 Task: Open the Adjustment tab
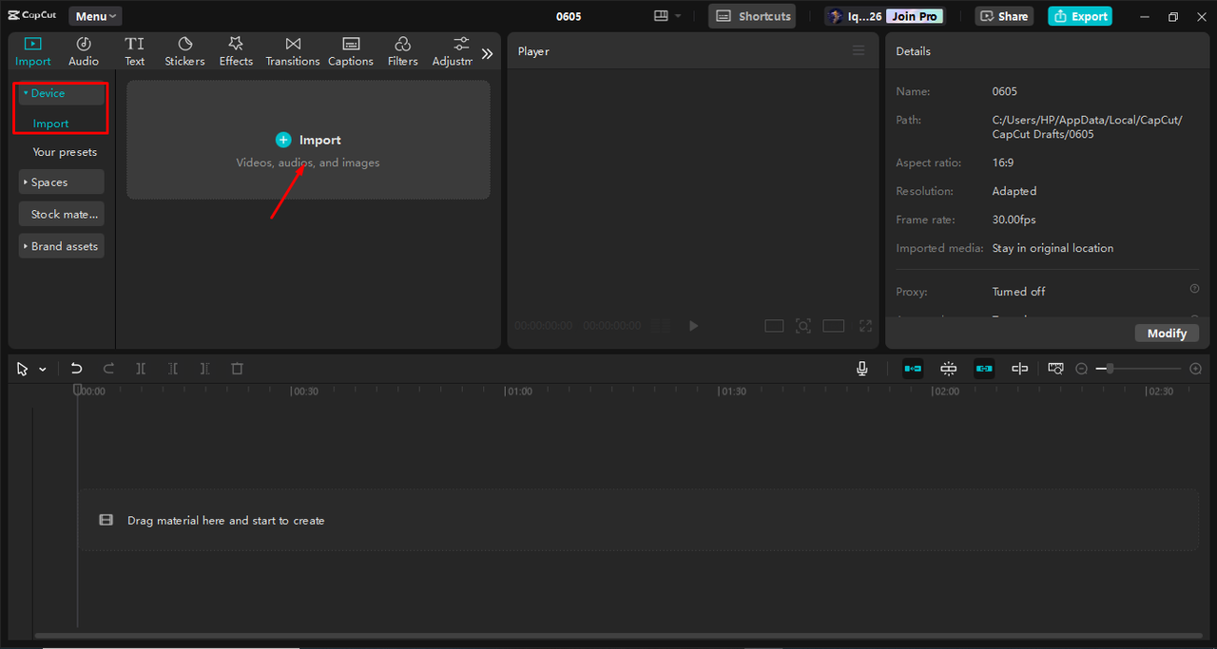(453, 51)
